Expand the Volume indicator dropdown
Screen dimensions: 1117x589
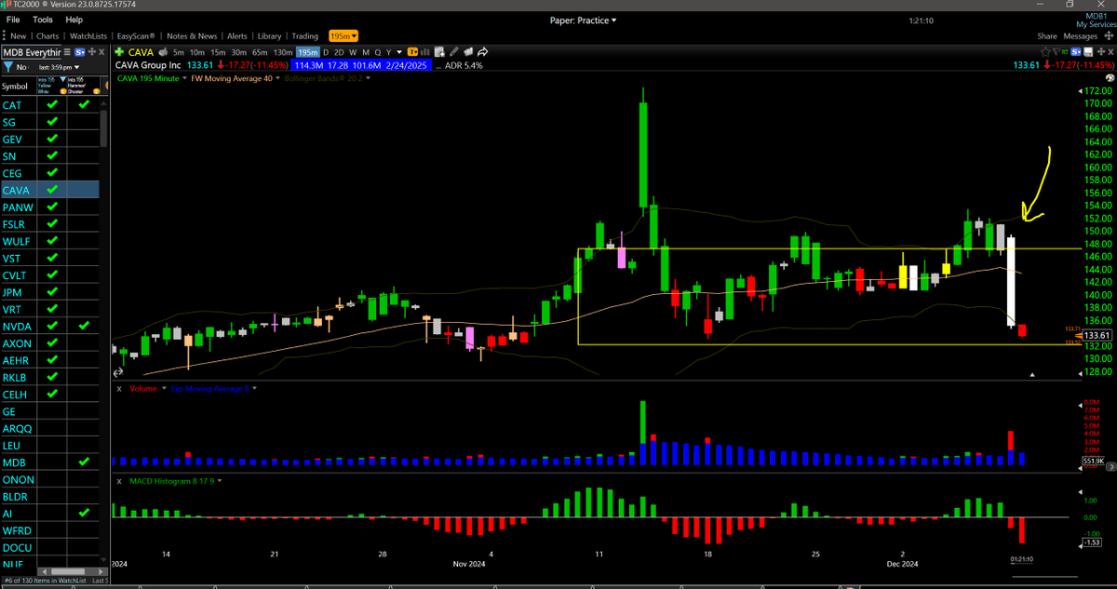click(165, 388)
